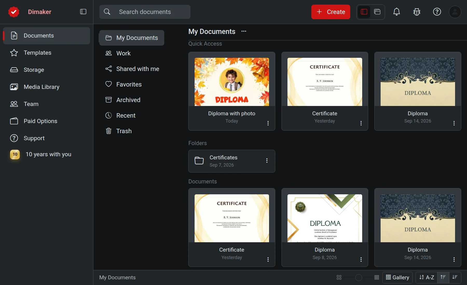This screenshot has height=285, width=467.
Task: Open Favorites list
Action: pyautogui.click(x=132, y=84)
